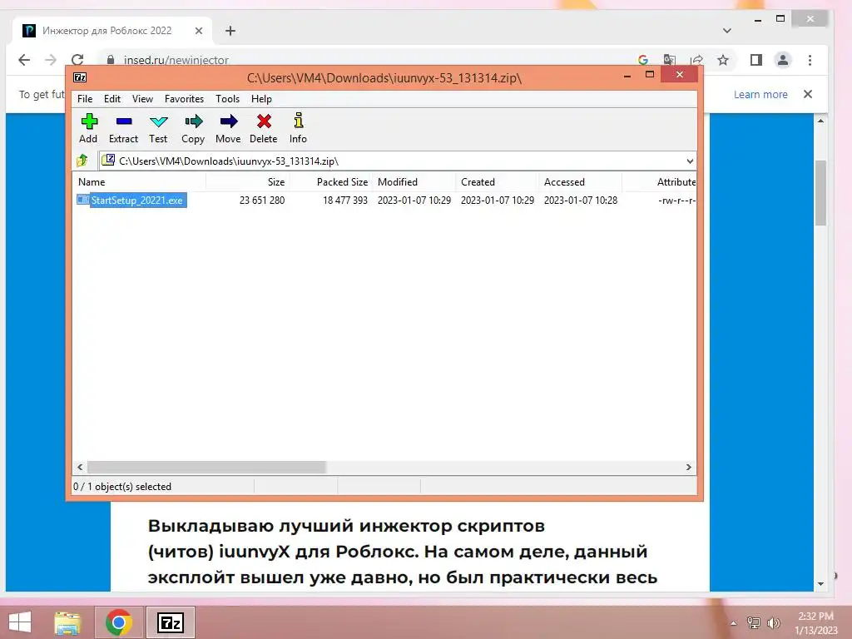Image resolution: width=852 pixels, height=639 pixels.
Task: Click the network tray icon
Action: point(754,622)
